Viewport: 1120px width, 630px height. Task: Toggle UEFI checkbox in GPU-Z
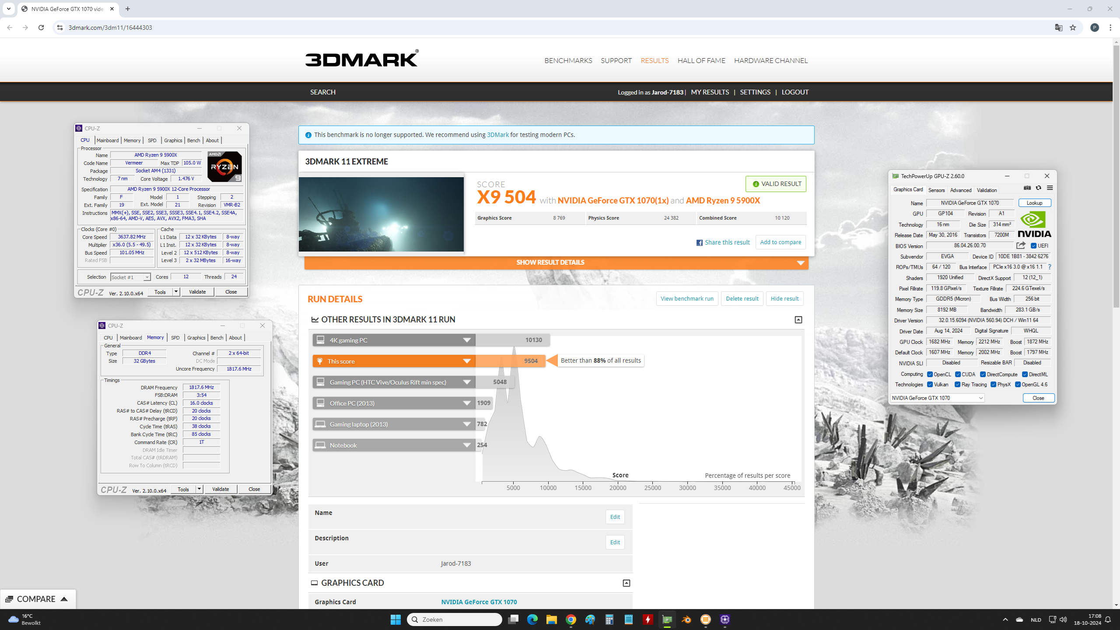pyautogui.click(x=1034, y=246)
